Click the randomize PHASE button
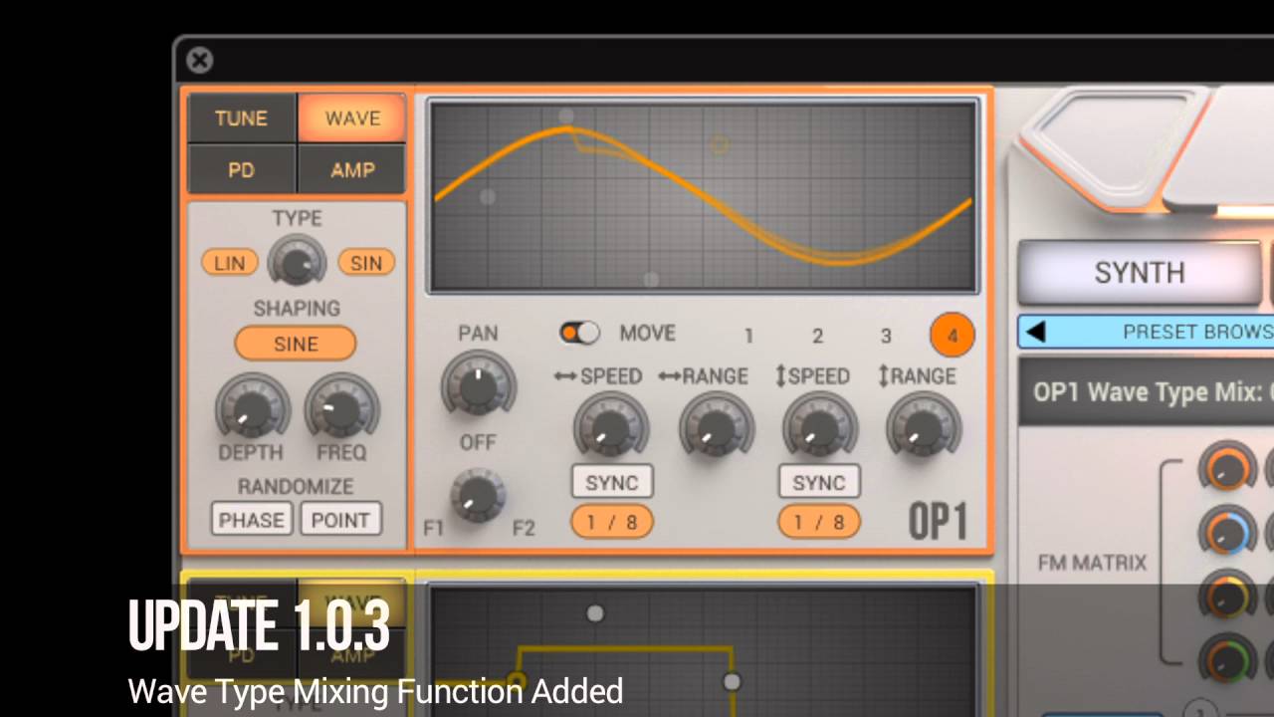Image resolution: width=1274 pixels, height=717 pixels. coord(252,520)
